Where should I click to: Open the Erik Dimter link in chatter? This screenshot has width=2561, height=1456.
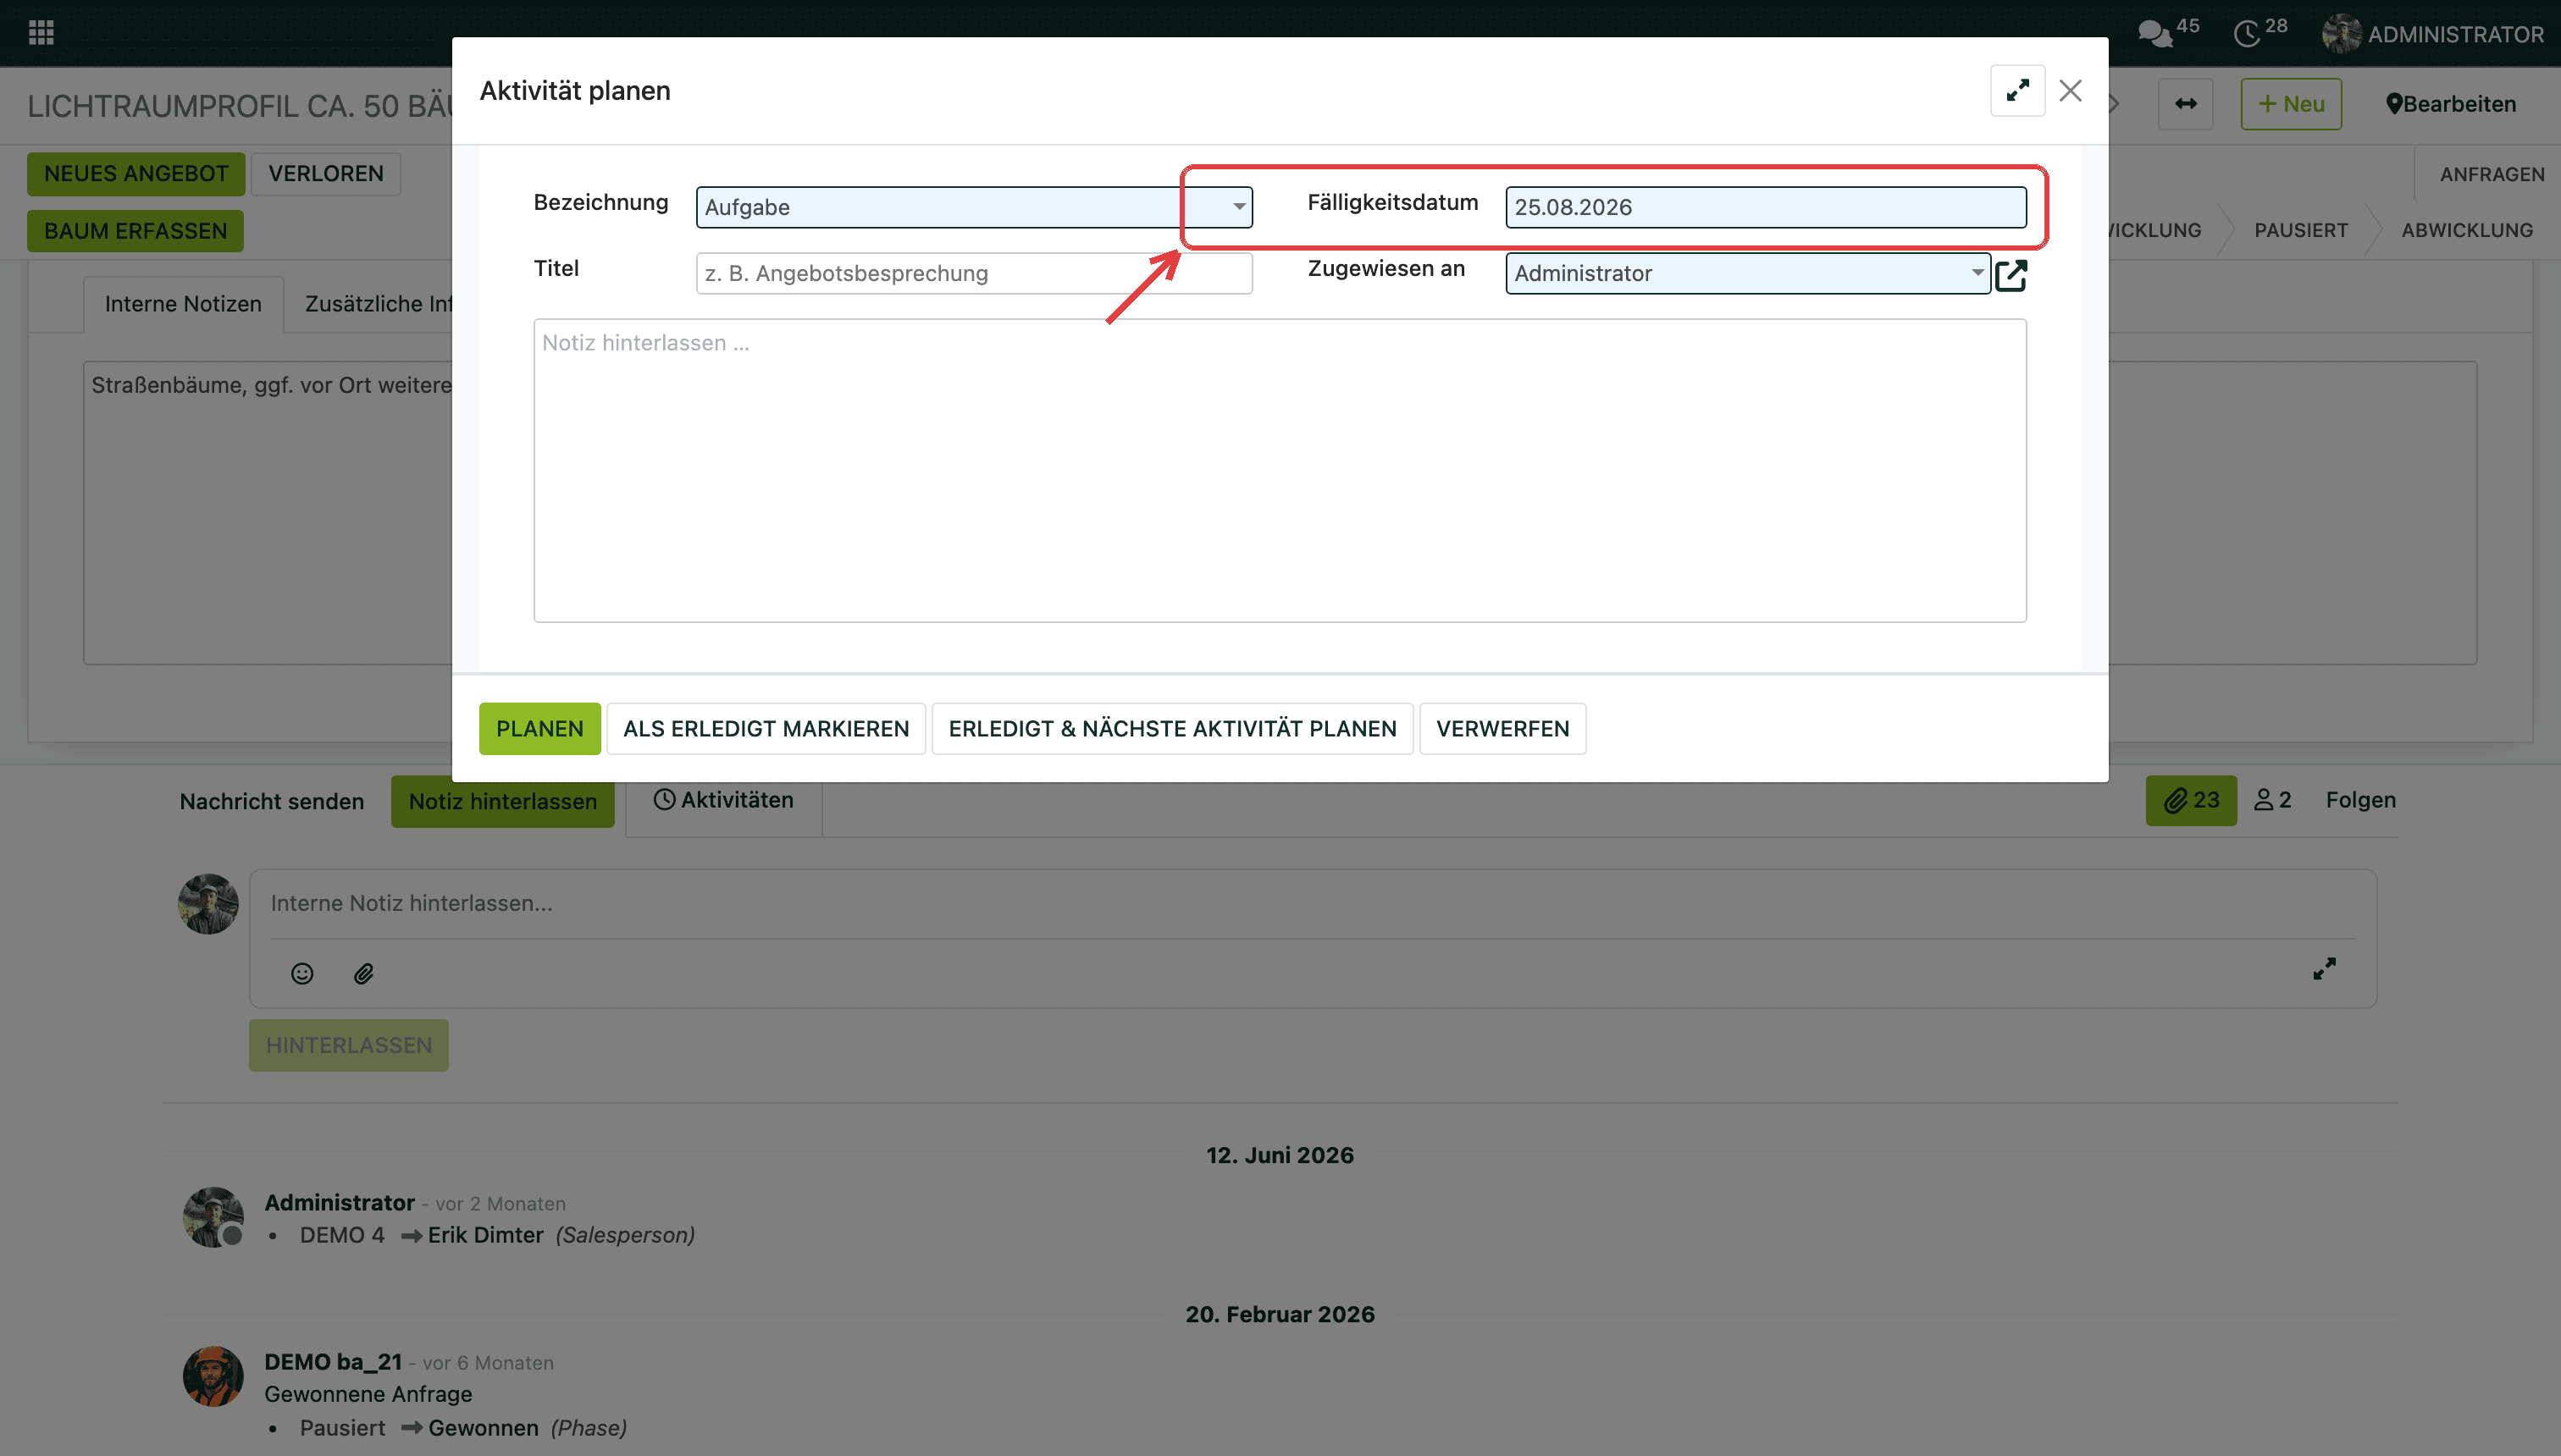485,1236
